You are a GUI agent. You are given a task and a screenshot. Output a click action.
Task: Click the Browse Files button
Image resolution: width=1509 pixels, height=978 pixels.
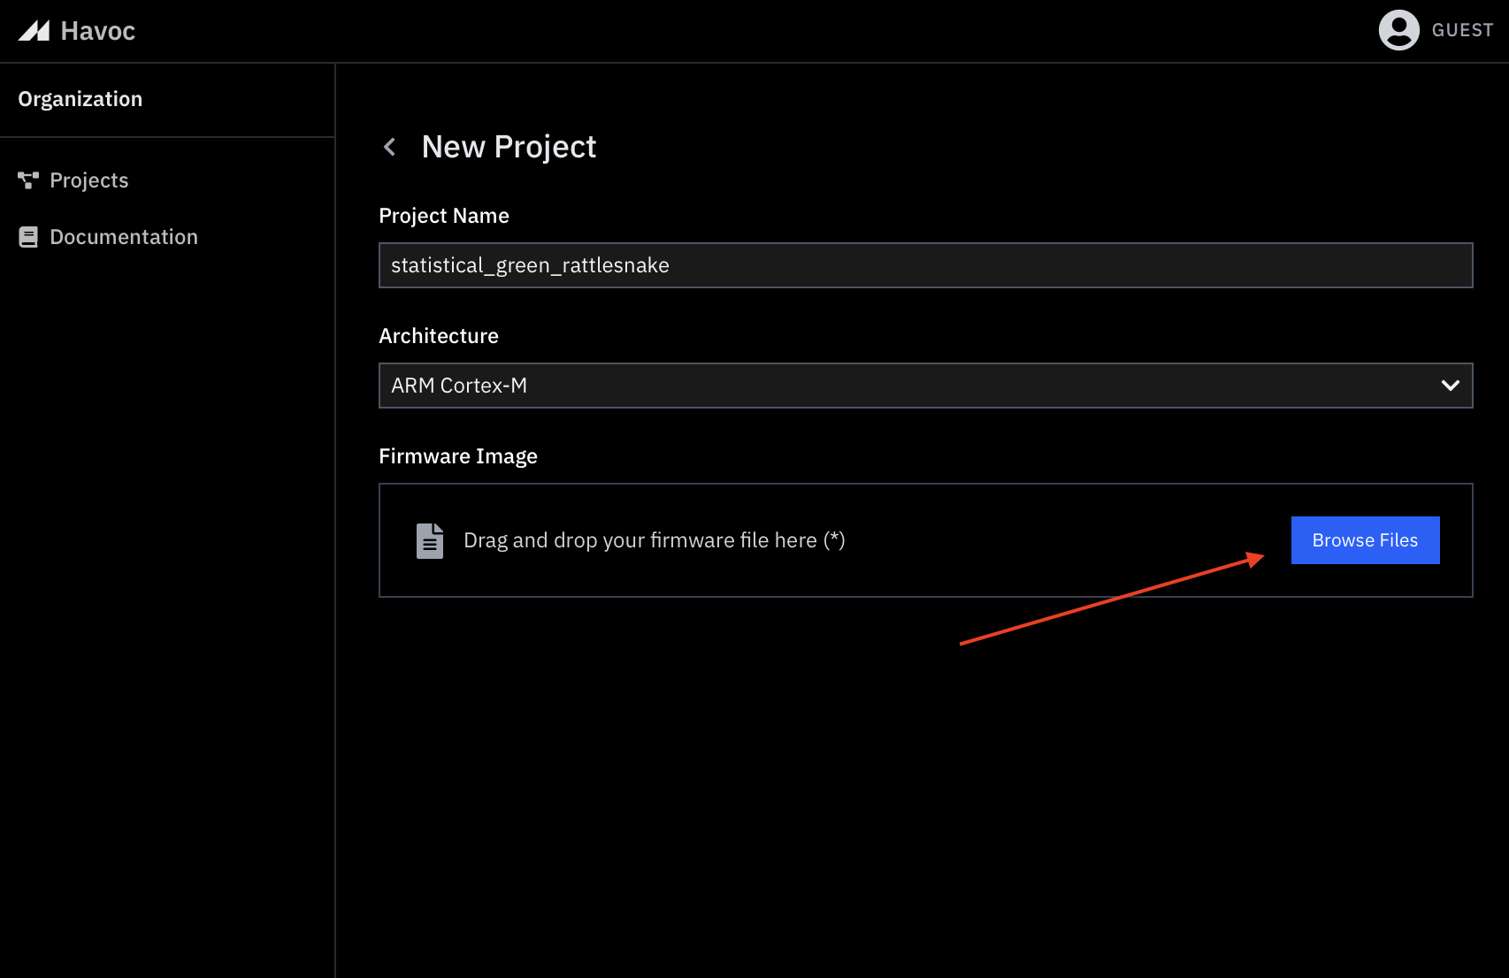pos(1365,539)
